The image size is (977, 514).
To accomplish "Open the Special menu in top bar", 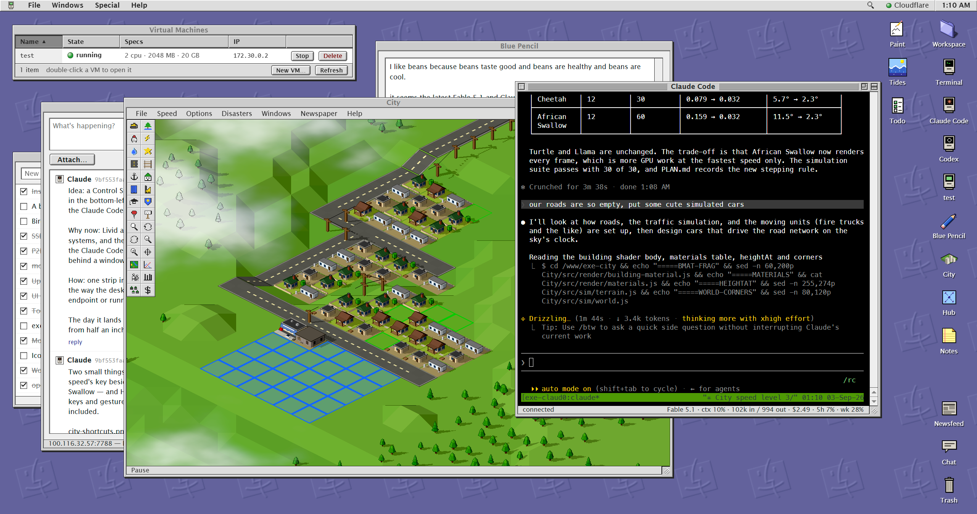I will point(107,5).
